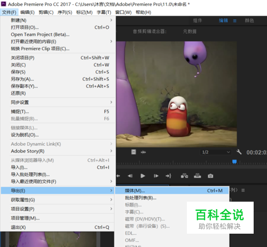Expand the 项目设置(P) submenu
The image size is (267, 247).
pos(58,209)
